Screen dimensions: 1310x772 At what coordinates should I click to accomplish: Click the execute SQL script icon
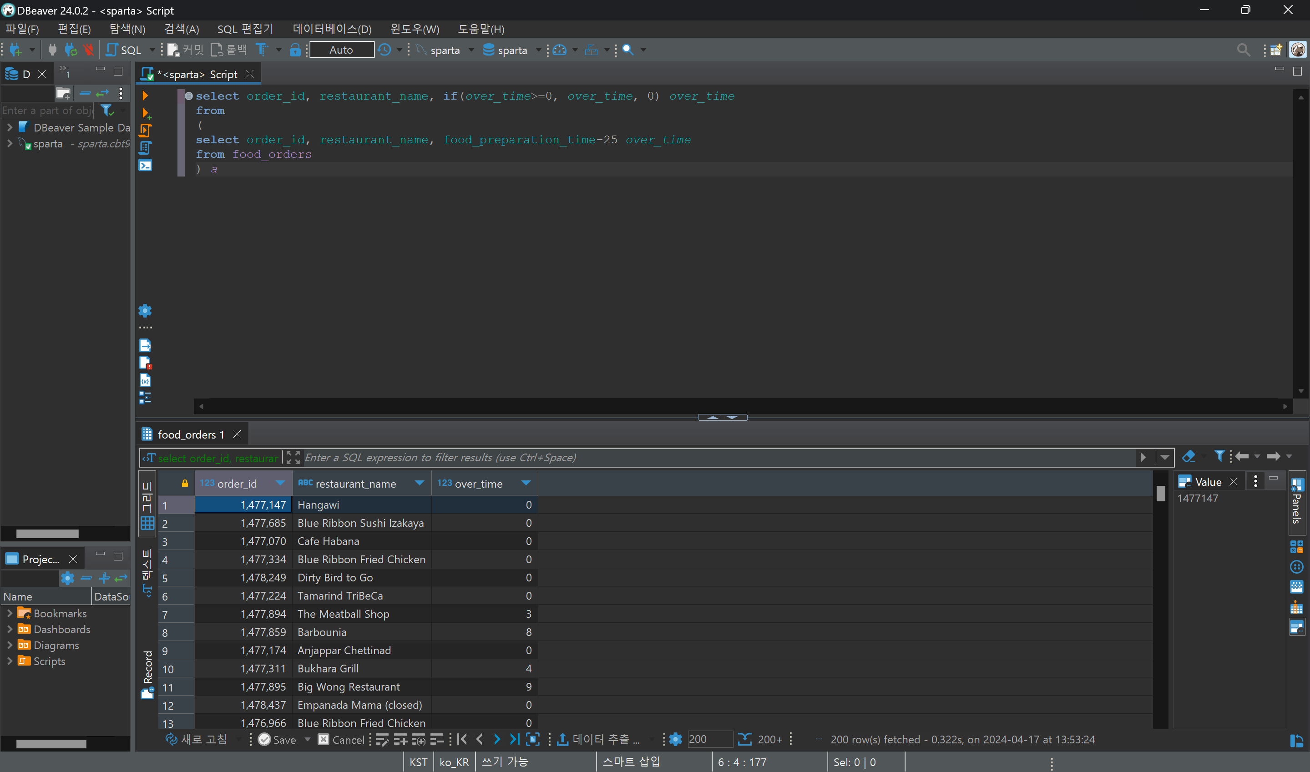(145, 130)
